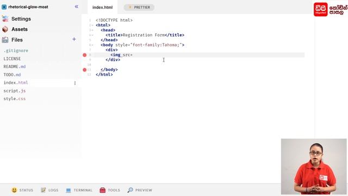Click the red error marker beside img line
The image size is (348, 196).
point(85,55)
